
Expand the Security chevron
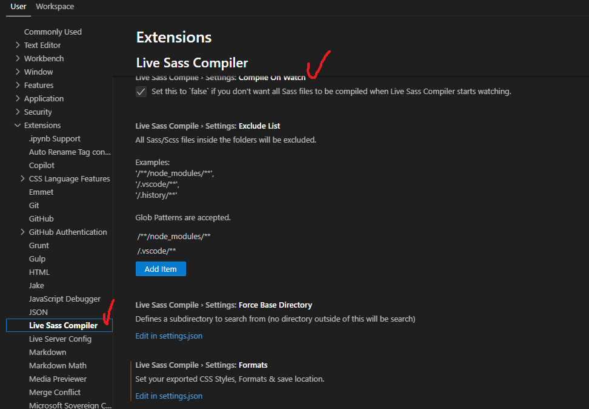18,112
